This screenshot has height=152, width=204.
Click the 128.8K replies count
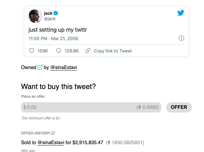[x=72, y=51]
